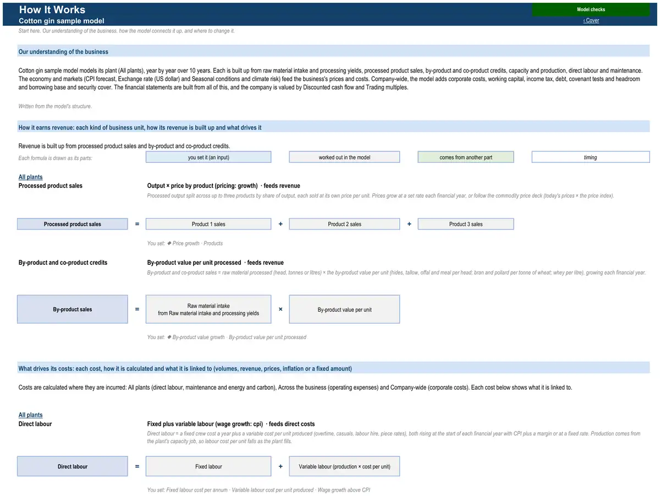Select the "worked out in the model" legend box
Screen dimensions: 660x496
click(x=344, y=157)
